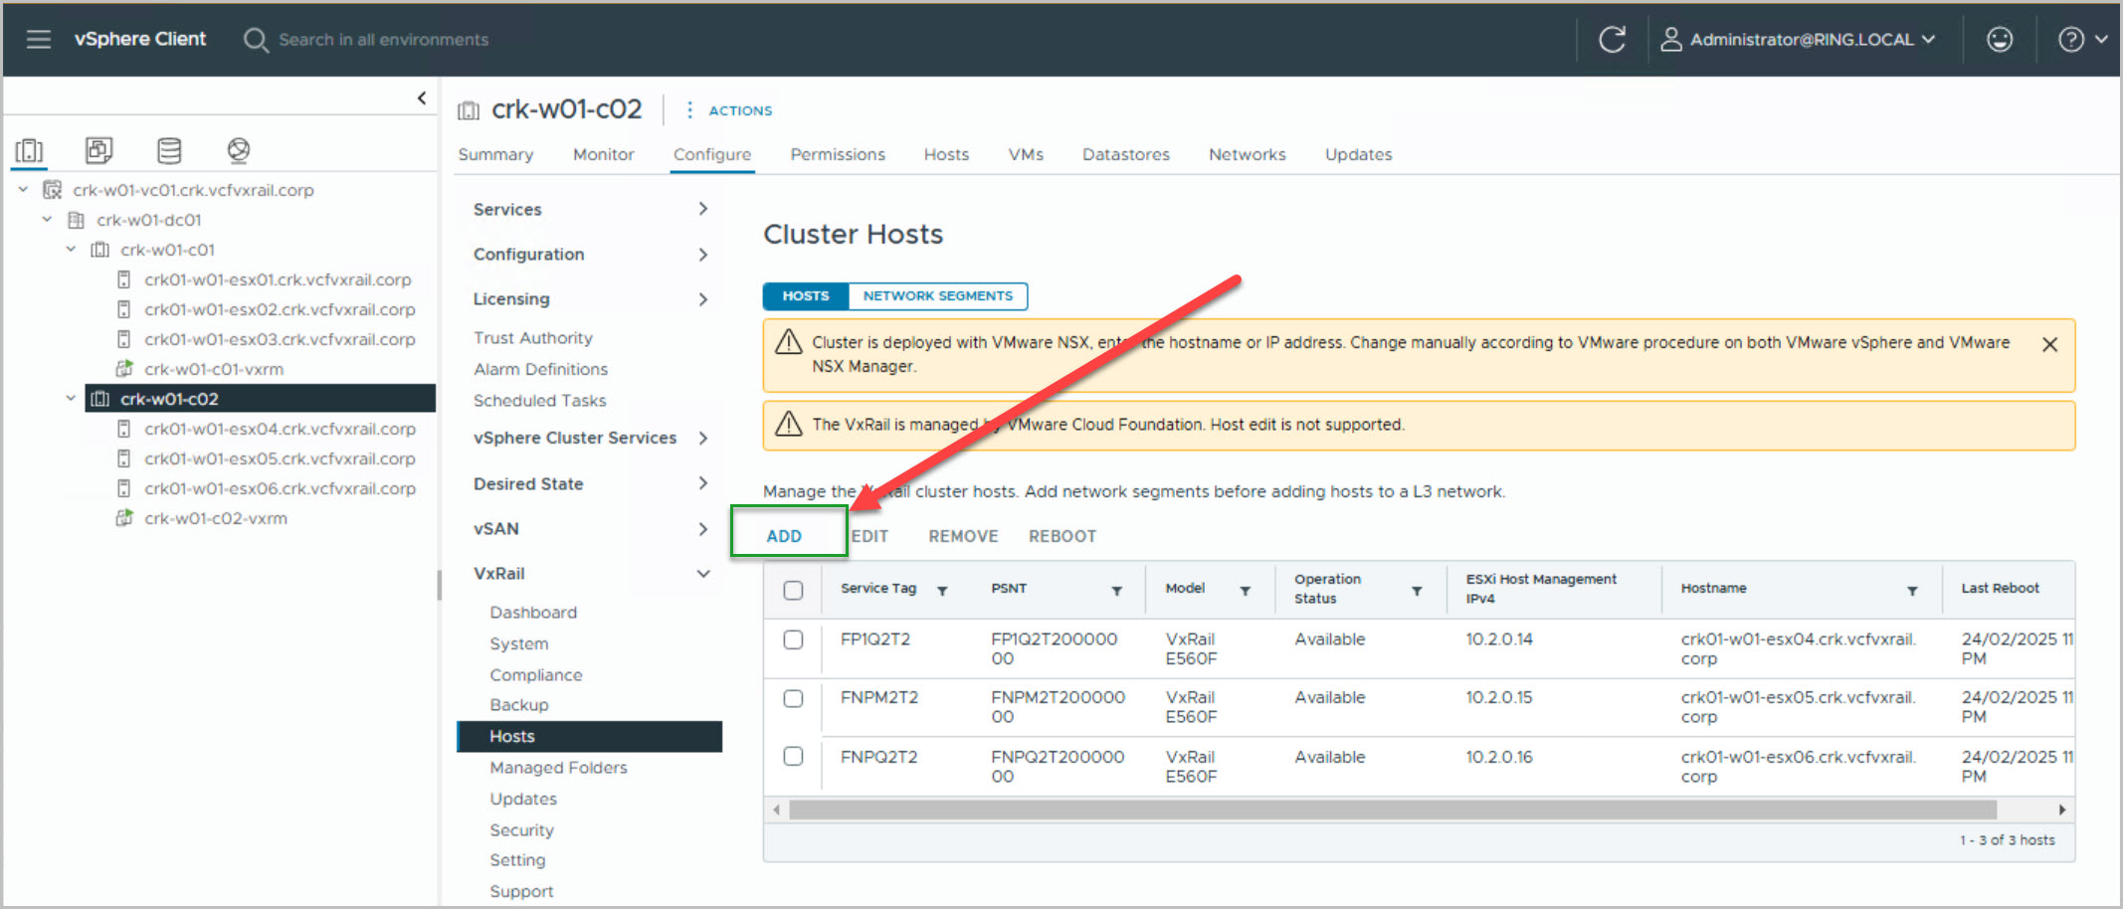The image size is (2123, 909).
Task: Collapse the left navigation panel
Action: click(x=422, y=97)
